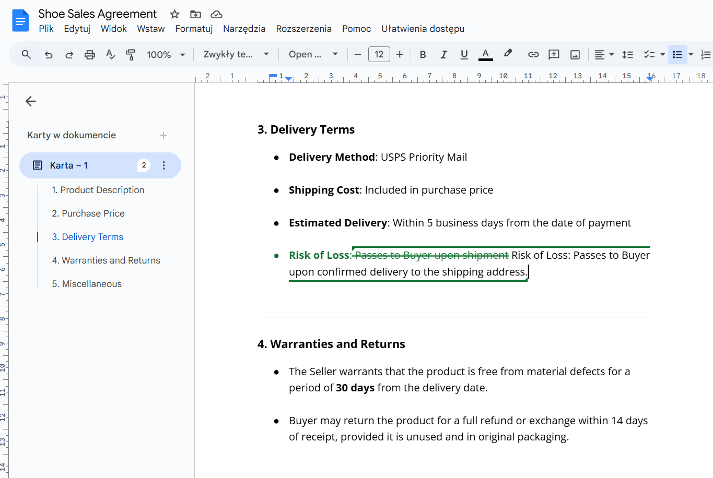713x478 pixels.
Task: Insert a link using the link icon
Action: click(533, 55)
